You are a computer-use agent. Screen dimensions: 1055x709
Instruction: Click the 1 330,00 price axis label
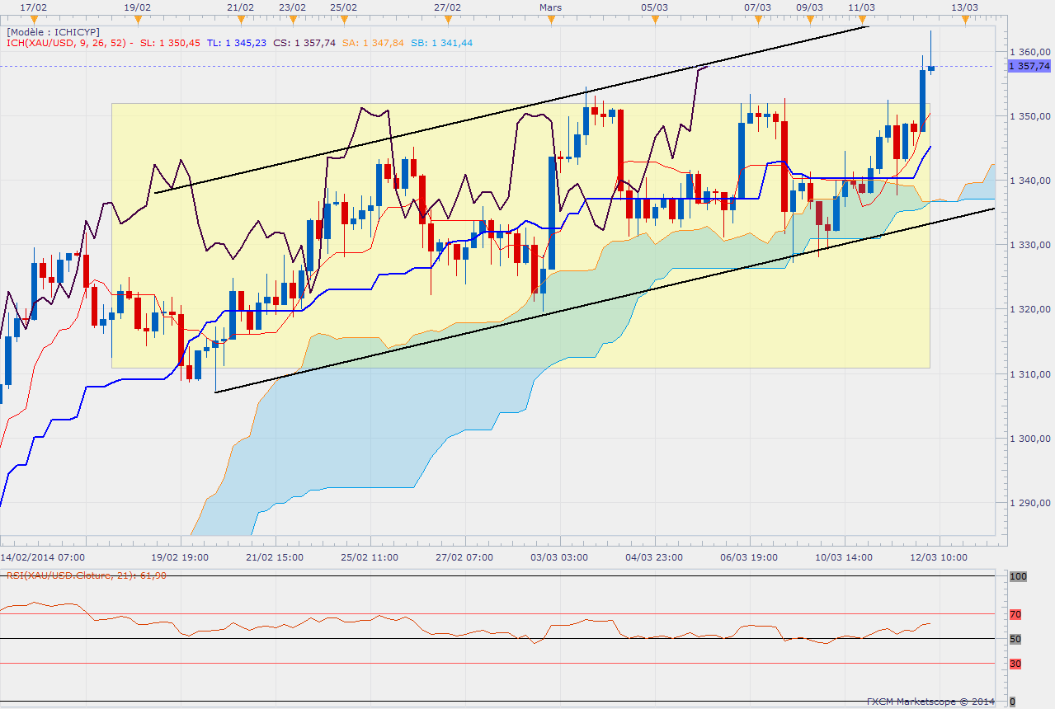click(x=1029, y=245)
